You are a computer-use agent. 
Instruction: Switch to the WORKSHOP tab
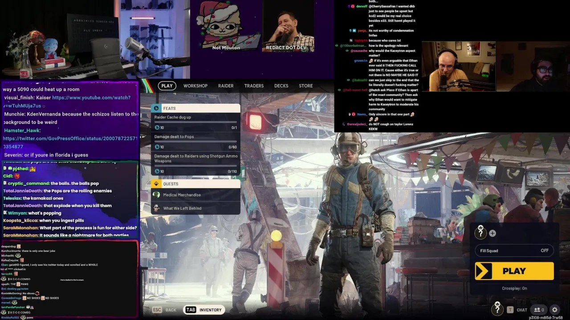tap(195, 86)
